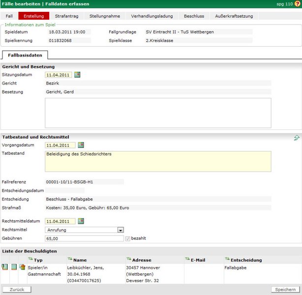Go to the Beschluss tab
302x295 pixels.
pos(194,16)
